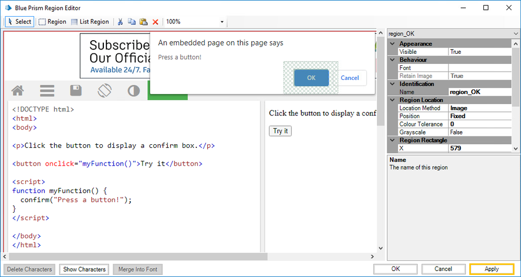Click the home icon in captured page

(18, 91)
